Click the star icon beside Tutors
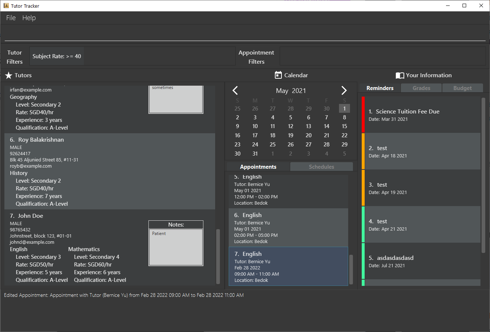Viewport: 490px width, 332px height. (x=9, y=75)
